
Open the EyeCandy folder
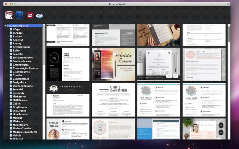tap(17, 93)
